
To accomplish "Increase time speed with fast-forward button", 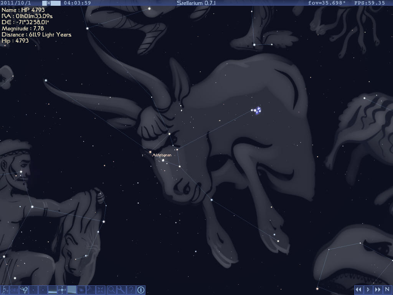I will point(378,290).
